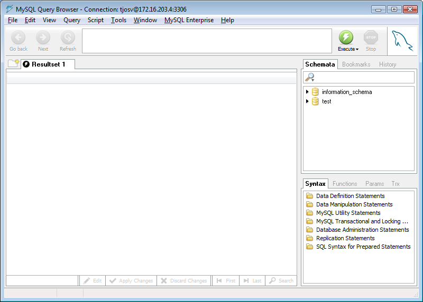Screen dimensions: 423x302
Task: Click the app icon in the title bar
Action: (10, 9)
